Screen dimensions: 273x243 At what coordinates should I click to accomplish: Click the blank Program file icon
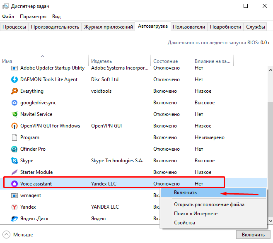[14, 137]
